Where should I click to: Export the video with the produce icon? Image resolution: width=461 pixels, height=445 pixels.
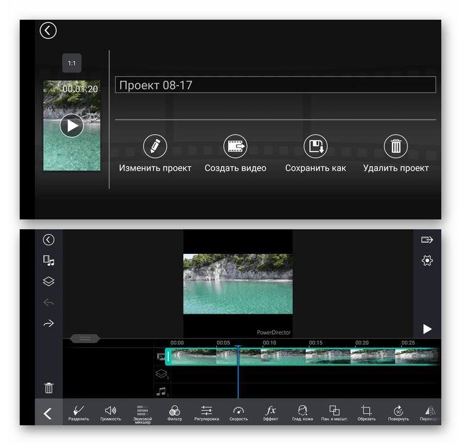point(427,240)
